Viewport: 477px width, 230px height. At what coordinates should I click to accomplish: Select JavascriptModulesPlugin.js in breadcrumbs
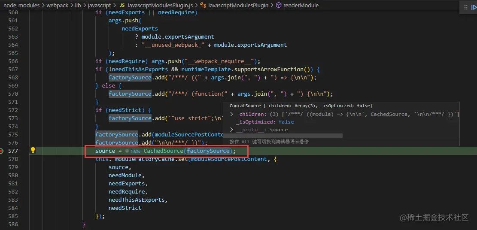[x=160, y=6]
